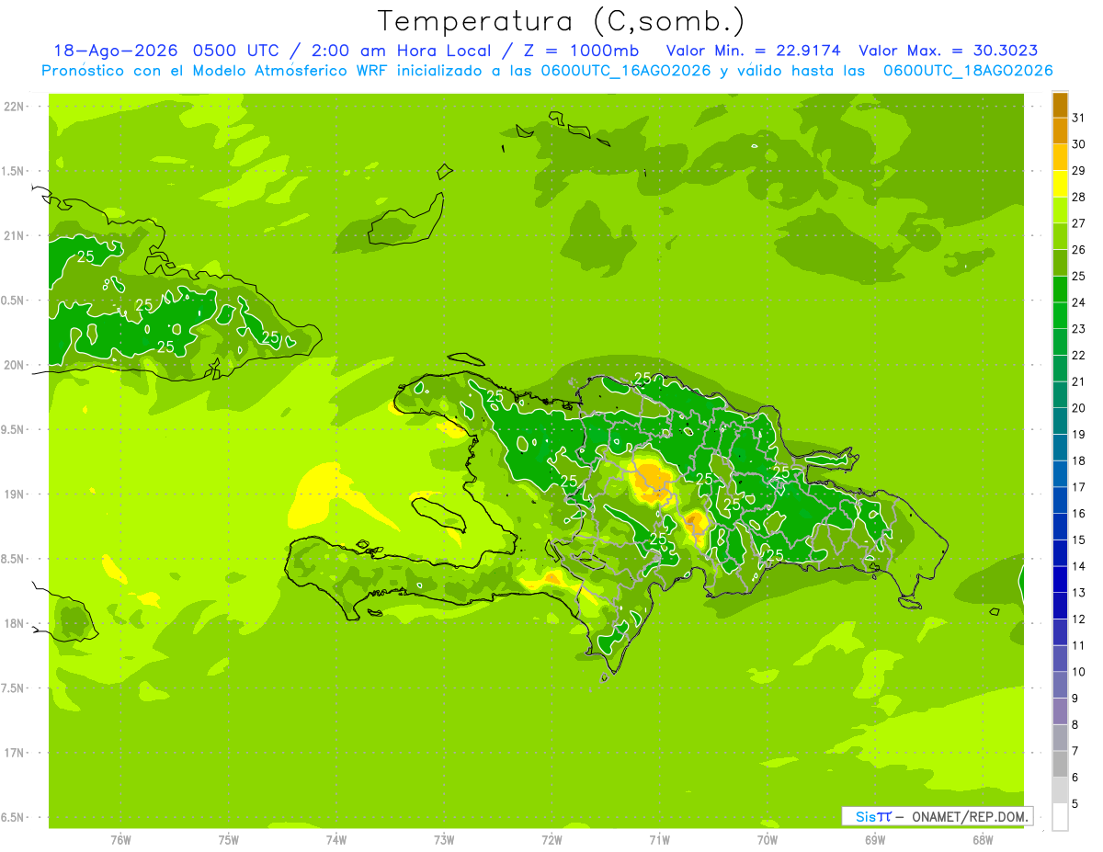Screen dimensions: 1103x852
Task: Click the legend swatch between 27 and 28
Action: tap(1060, 210)
